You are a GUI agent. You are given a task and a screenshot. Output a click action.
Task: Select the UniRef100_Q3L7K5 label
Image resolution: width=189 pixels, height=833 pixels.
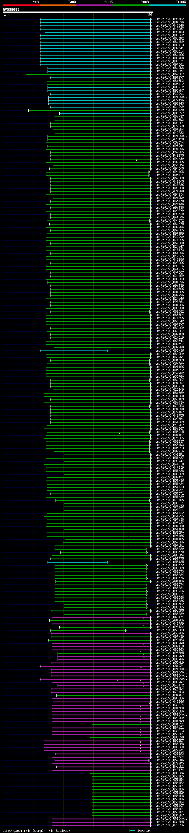[x=170, y=822]
